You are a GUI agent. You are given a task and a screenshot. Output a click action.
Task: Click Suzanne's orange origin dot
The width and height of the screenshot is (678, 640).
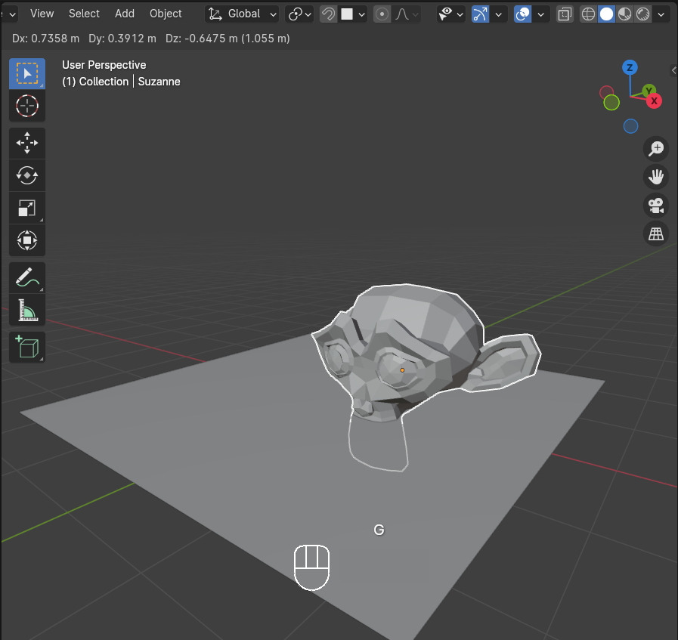402,370
